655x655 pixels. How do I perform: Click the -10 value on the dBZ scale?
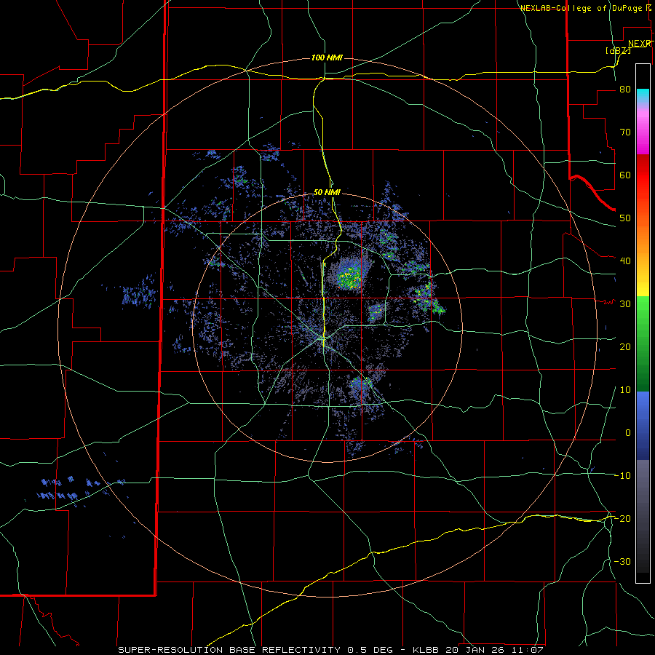pyautogui.click(x=622, y=476)
